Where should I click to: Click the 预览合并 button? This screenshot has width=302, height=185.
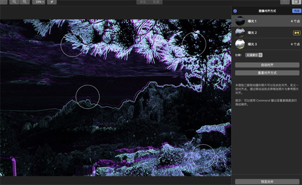[x=267, y=181]
